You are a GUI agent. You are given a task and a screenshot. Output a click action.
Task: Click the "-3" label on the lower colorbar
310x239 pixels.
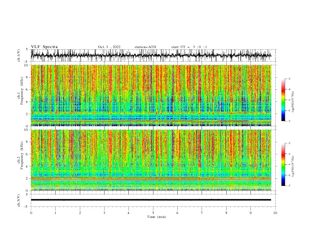[289, 143]
